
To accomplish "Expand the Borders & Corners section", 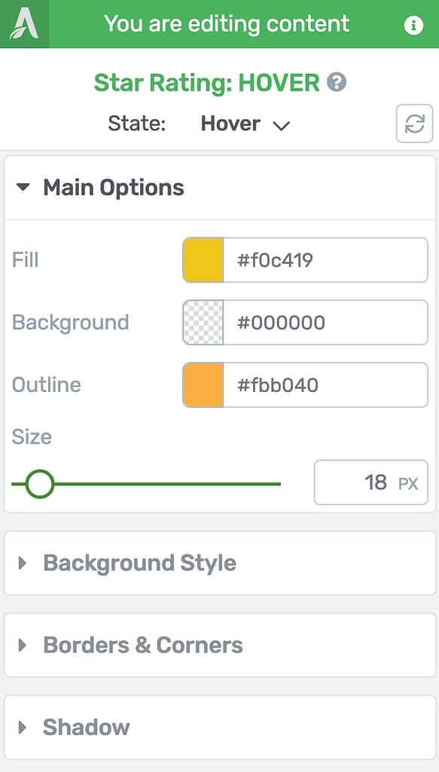I will tap(220, 645).
